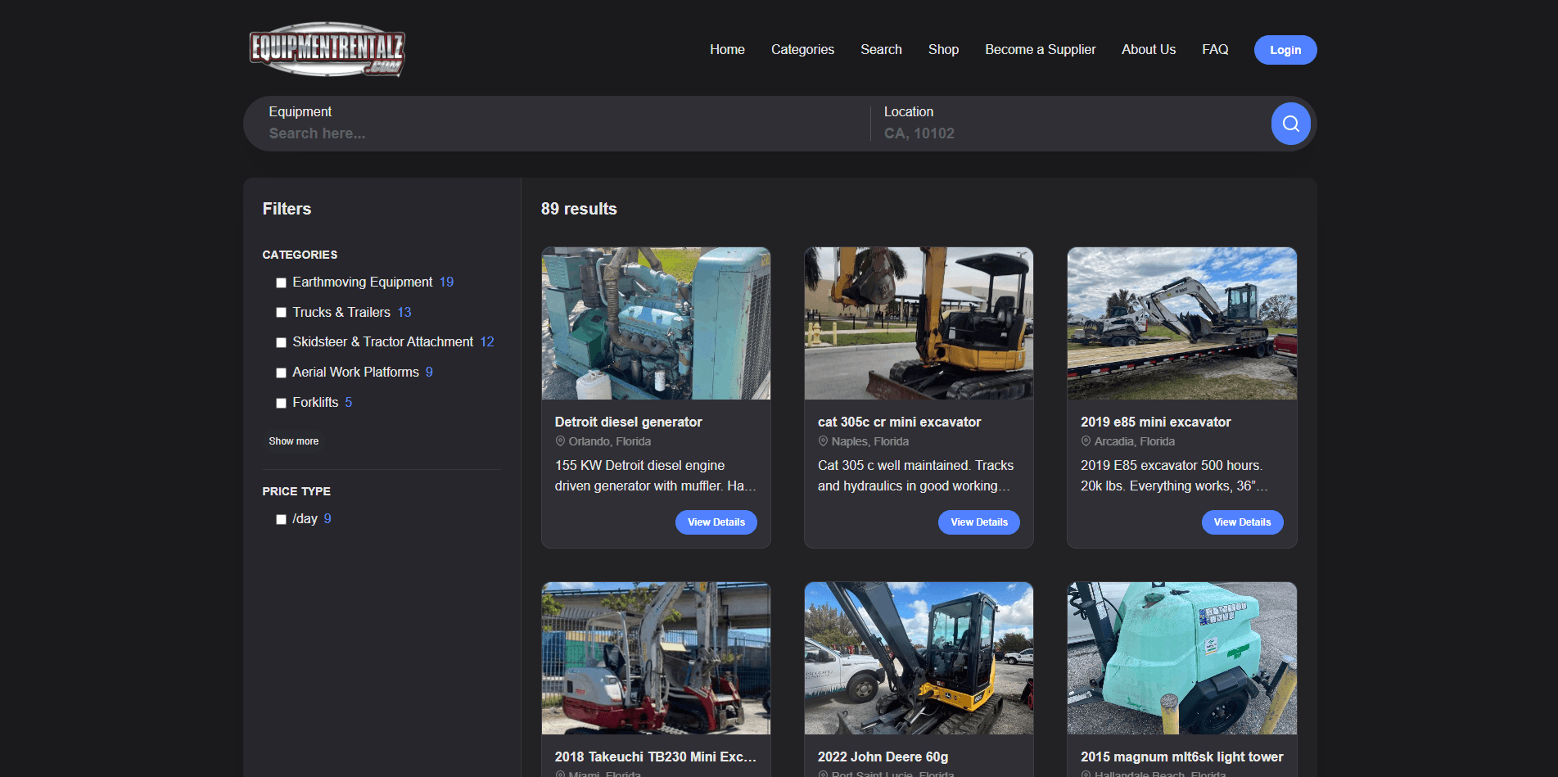Open Become a Supplier page
Screen dimensions: 1558x777
coord(1041,49)
